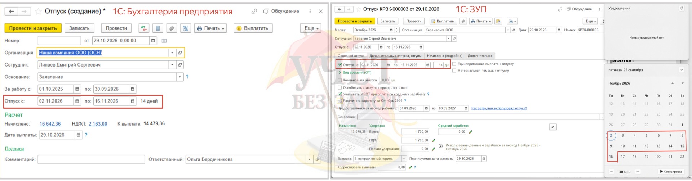
Task: Click the calendar icon beside Дата выплаты
Action: pyautogui.click(x=79, y=135)
